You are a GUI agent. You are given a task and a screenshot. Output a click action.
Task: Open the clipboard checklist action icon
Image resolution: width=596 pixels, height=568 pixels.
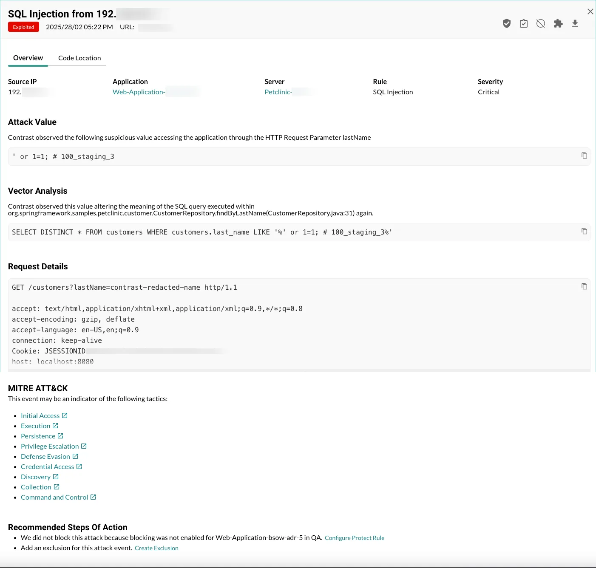click(523, 23)
